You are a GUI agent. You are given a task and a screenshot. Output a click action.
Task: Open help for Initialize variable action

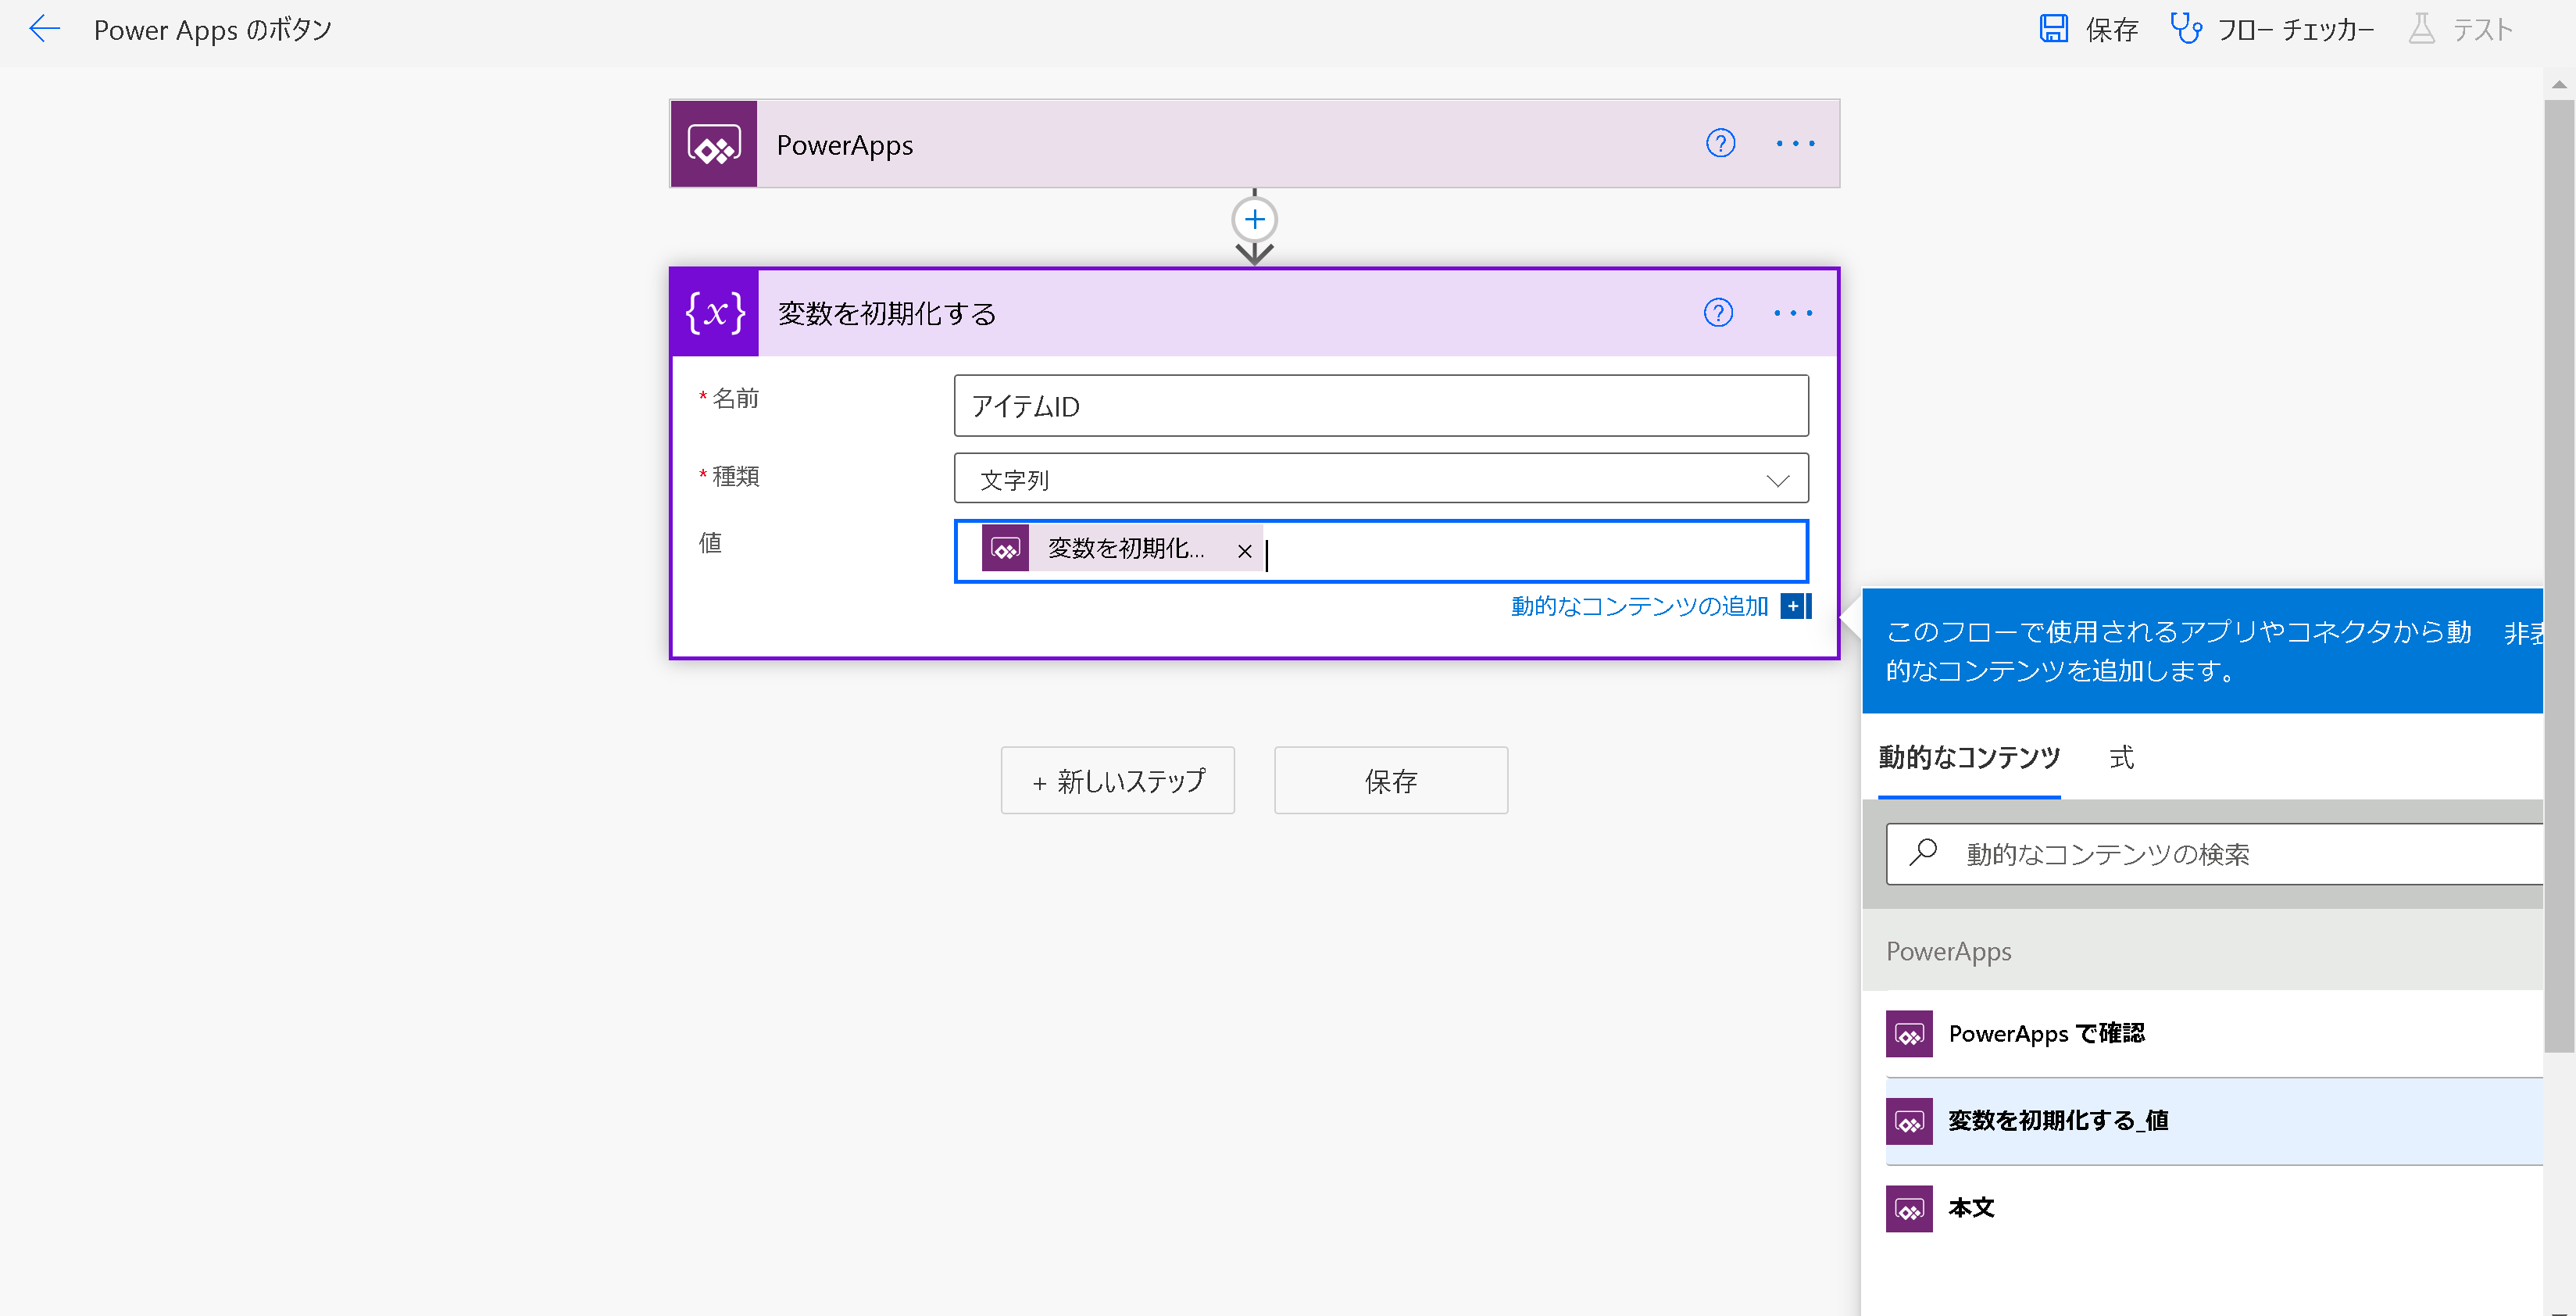(x=1718, y=313)
